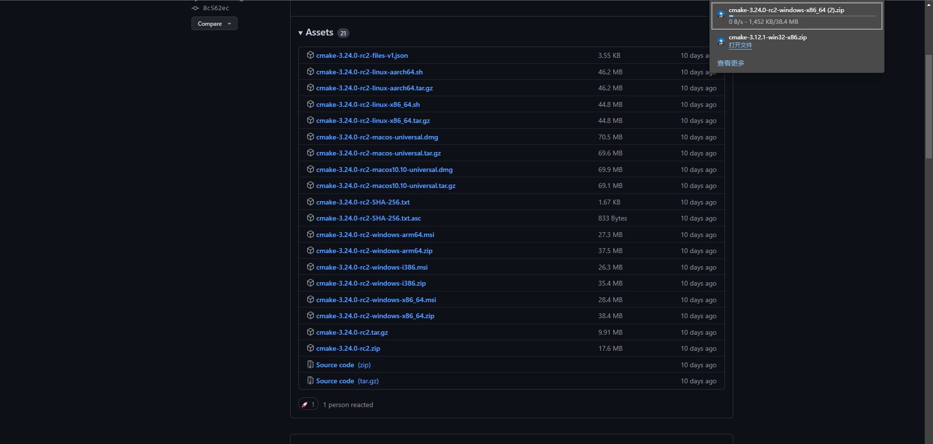Click package icon beside windows-arm64.msi asset
Screen dimensions: 933x444
click(311, 234)
